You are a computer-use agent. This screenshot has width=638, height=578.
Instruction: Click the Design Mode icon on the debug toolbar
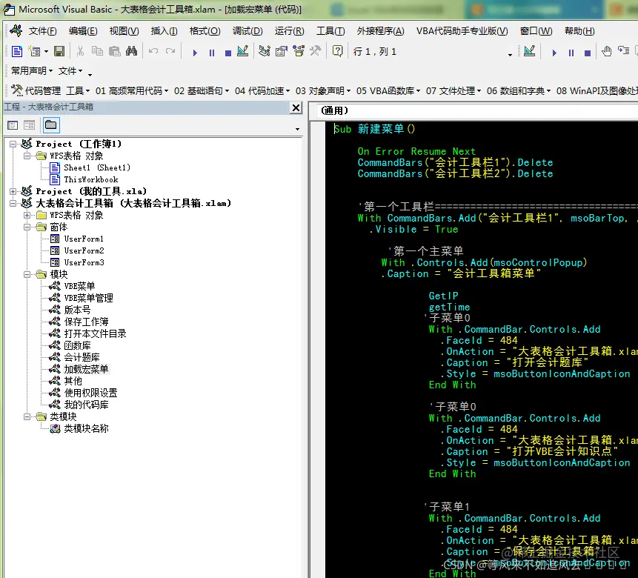[x=529, y=51]
